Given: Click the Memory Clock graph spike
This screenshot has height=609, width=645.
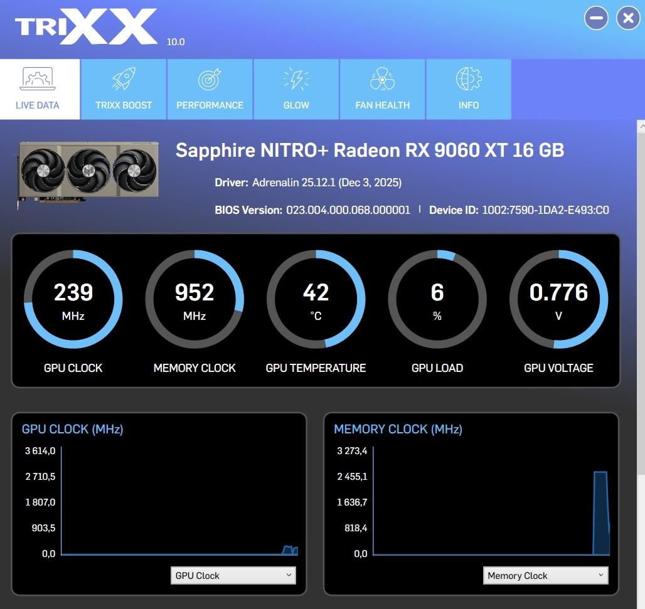Looking at the screenshot, I should click(600, 511).
